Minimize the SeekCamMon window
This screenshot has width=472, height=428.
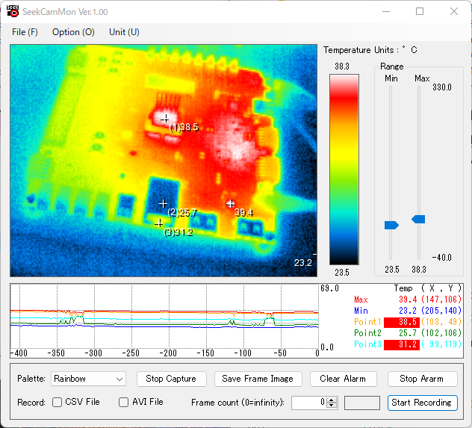point(385,12)
